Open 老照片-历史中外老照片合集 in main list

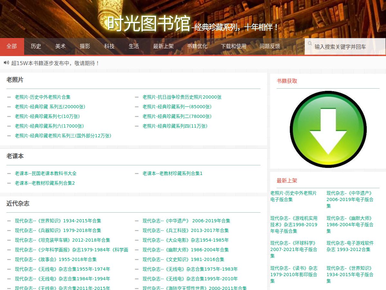42,97
